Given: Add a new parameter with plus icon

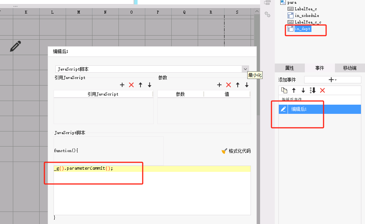Looking at the screenshot, I should click(219, 85).
